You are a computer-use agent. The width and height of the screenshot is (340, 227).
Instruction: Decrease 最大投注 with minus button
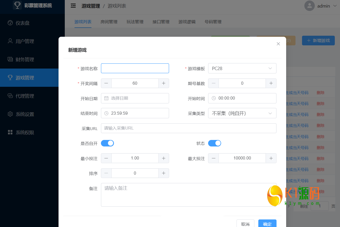pos(213,158)
